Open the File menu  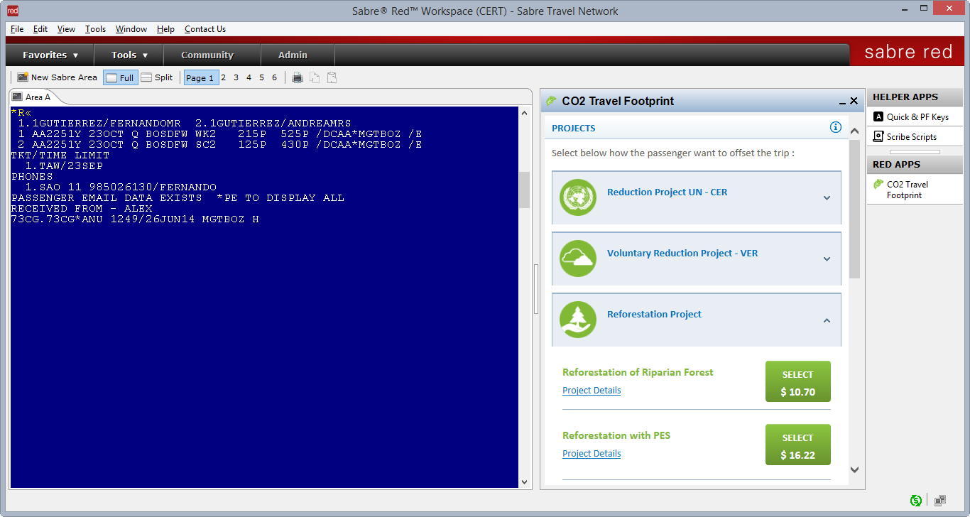coord(17,29)
